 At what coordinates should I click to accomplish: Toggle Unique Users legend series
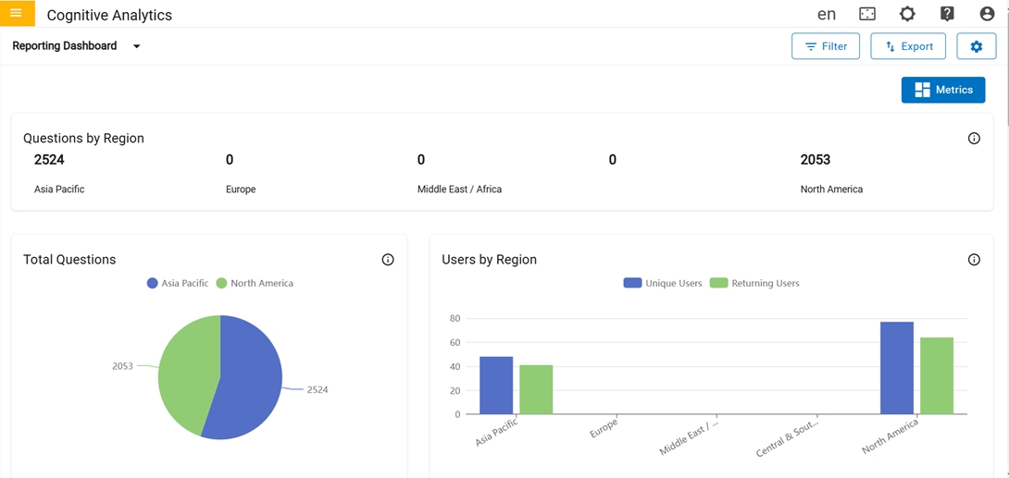663,283
